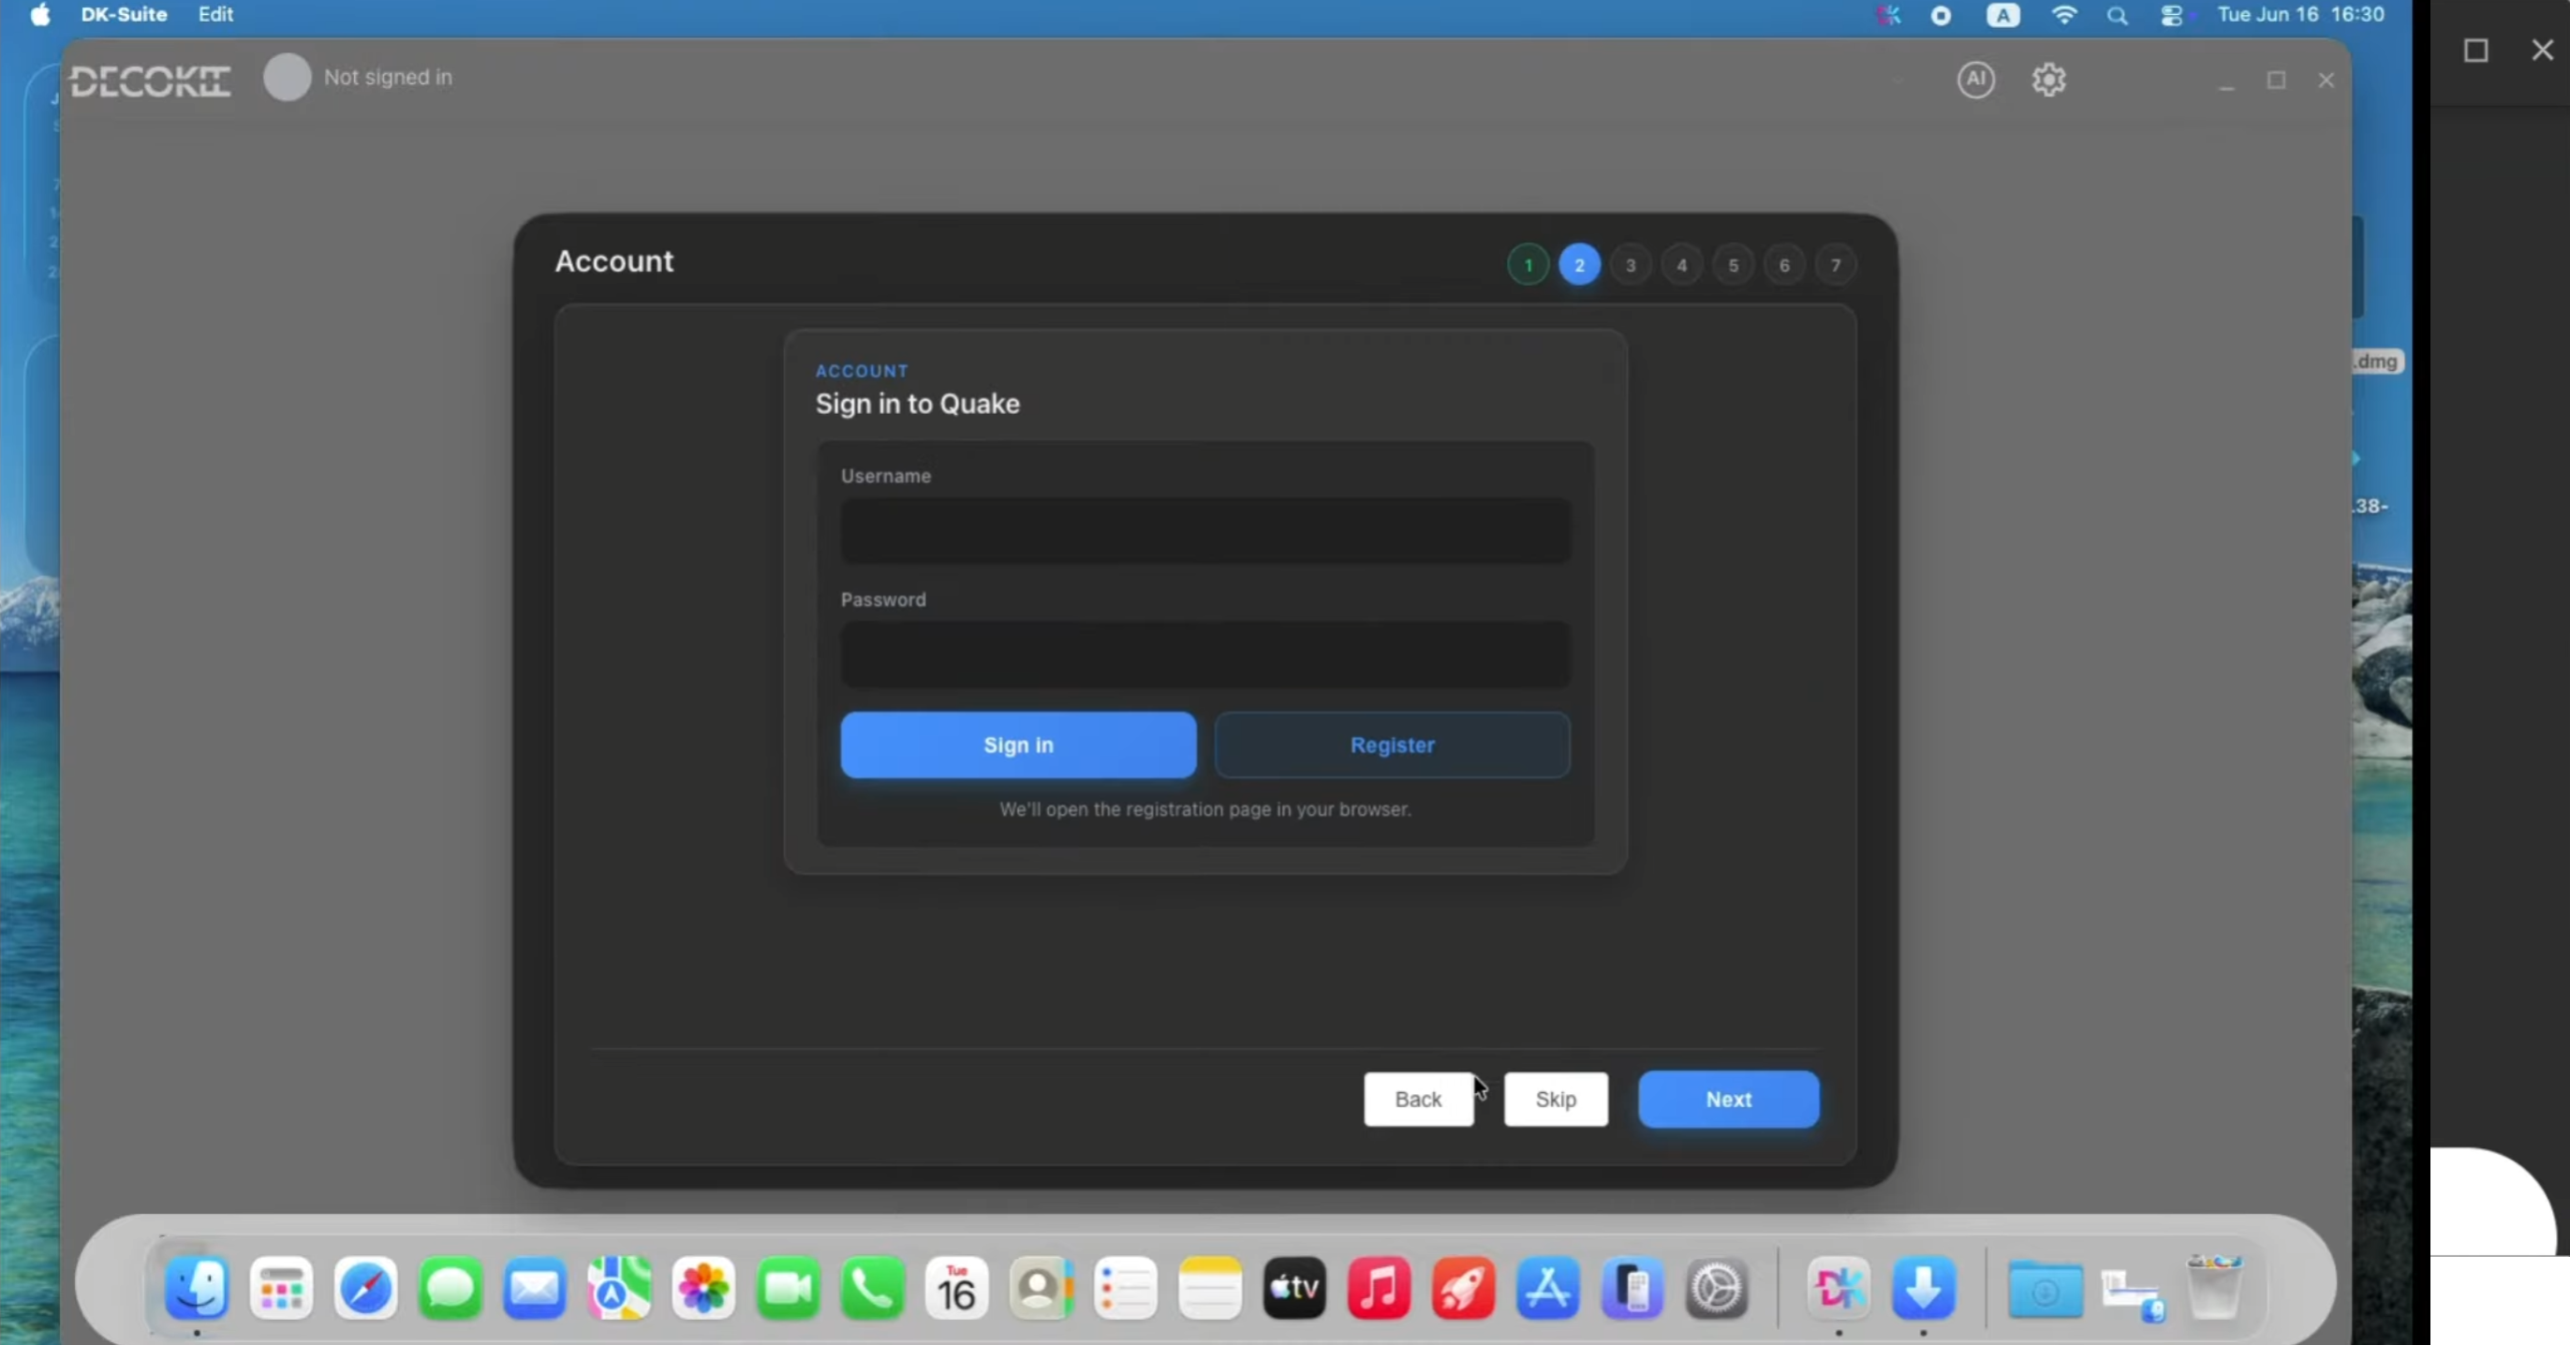Focus the Password input field

click(1205, 654)
